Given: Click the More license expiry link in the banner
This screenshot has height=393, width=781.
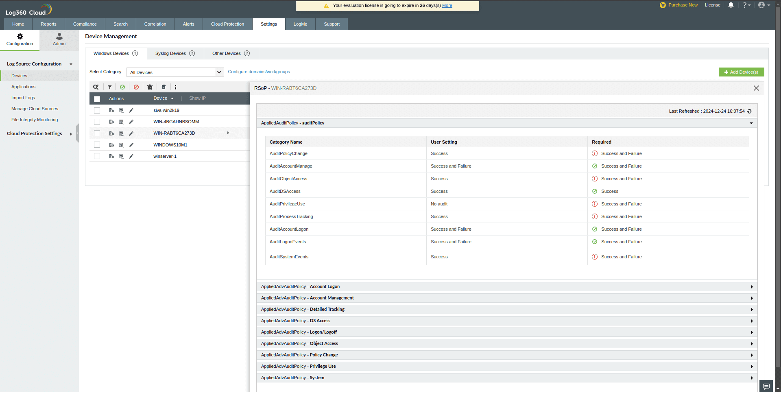Looking at the screenshot, I should [x=447, y=5].
